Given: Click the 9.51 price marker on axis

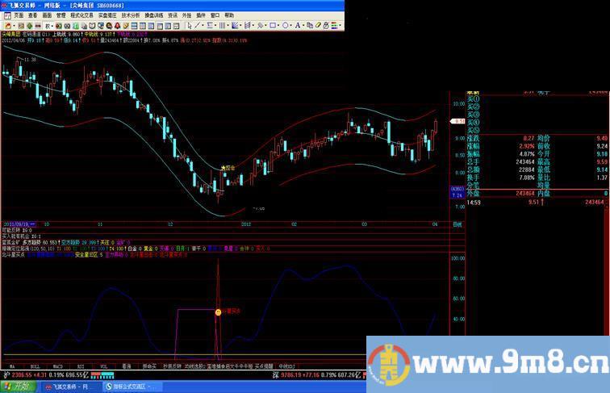Looking at the screenshot, I should [x=457, y=121].
